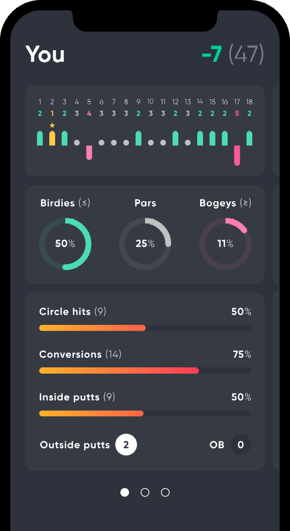
Task: Click the Circle hits progress bar
Action: point(145,328)
